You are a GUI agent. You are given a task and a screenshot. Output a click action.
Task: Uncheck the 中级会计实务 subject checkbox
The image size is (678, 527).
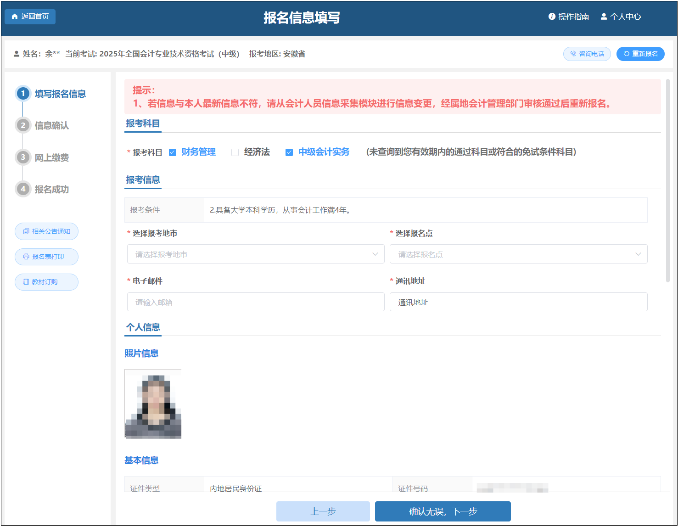click(x=289, y=152)
